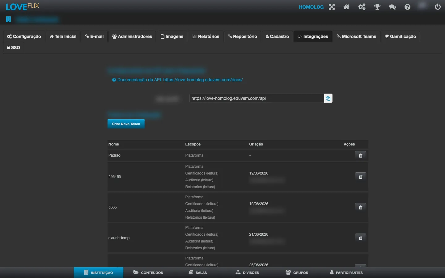The image size is (445, 278).
Task: Switch to the Cadastro tab
Action: coord(278,36)
